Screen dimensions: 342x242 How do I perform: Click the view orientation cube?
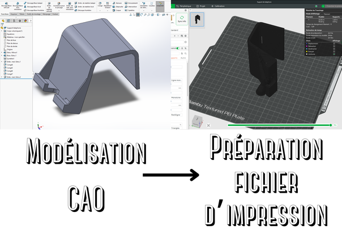[197, 121]
